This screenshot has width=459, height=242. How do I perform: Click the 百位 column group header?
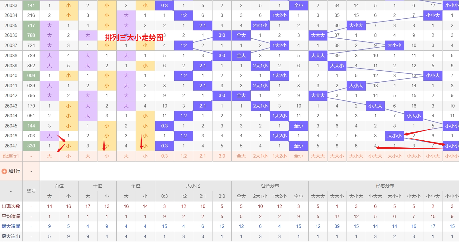pos(59,186)
